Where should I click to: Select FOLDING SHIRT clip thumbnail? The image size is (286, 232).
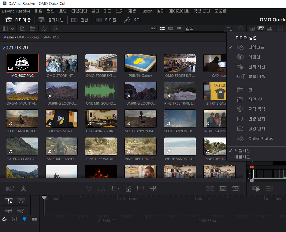(x=62, y=119)
